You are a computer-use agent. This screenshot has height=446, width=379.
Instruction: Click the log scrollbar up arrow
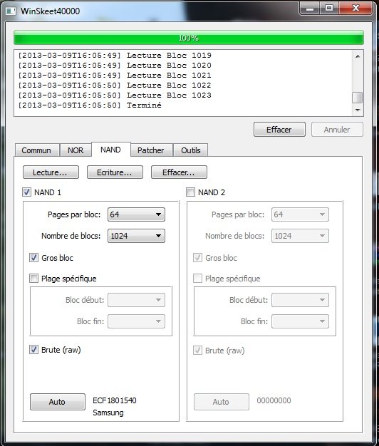358,56
